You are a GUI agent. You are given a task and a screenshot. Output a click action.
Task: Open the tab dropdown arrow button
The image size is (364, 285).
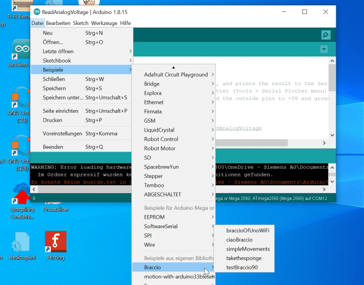point(324,49)
